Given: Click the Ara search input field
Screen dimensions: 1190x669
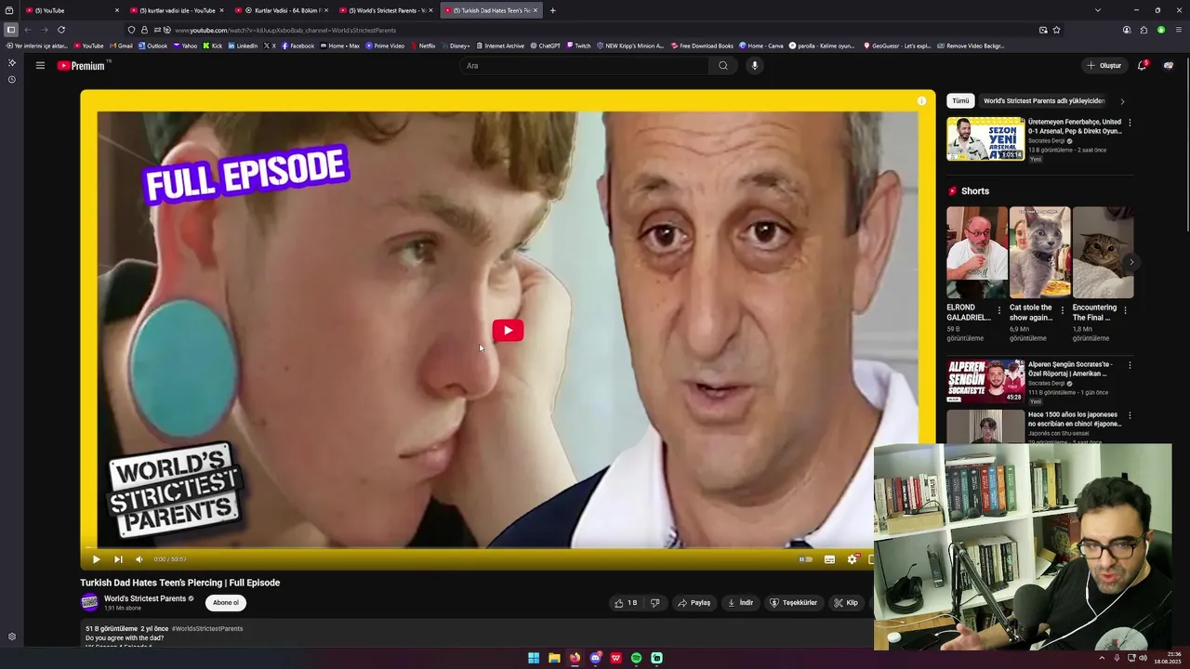Looking at the screenshot, I should click(586, 65).
